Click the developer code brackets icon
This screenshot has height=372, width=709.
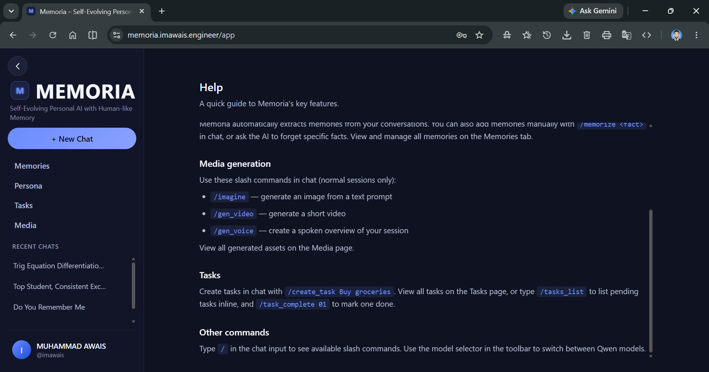[x=646, y=35]
